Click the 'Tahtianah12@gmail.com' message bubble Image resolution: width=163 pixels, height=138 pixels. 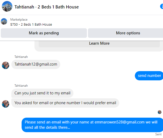tap(36, 64)
